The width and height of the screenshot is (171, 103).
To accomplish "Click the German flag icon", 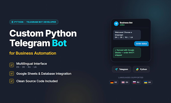I will (x=112, y=82).
